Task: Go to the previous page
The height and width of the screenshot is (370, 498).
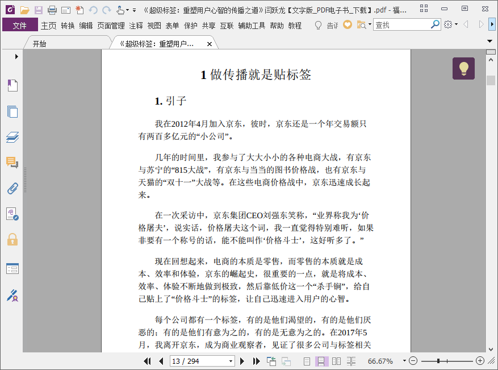Action: 161,361
